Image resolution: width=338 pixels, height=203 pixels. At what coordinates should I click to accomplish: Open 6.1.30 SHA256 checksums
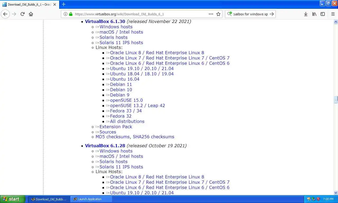pyautogui.click(x=153, y=137)
